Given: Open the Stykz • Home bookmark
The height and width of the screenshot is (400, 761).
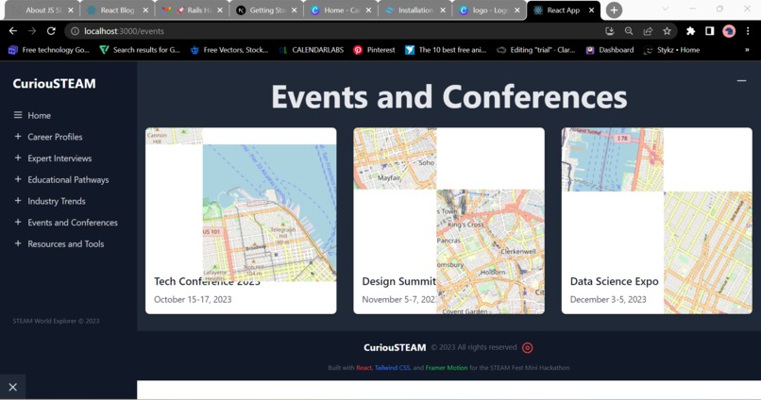Looking at the screenshot, I should click(671, 50).
